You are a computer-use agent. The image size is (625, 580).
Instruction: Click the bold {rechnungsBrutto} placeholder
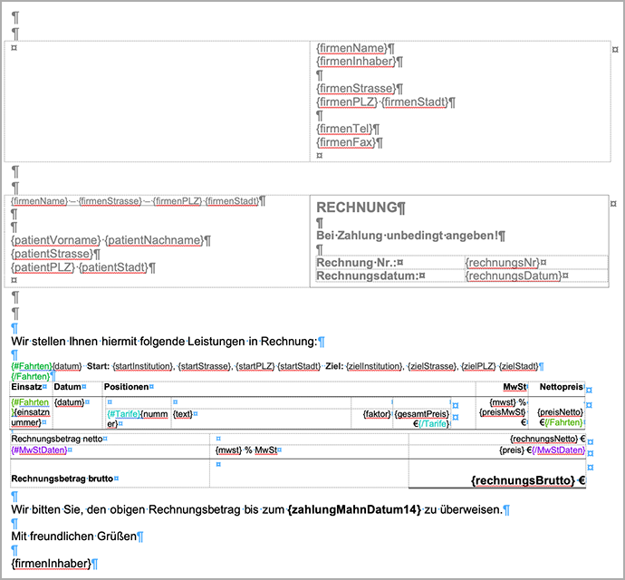tap(523, 480)
